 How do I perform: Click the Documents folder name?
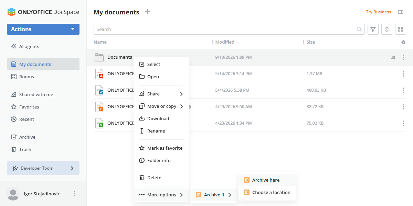click(120, 57)
